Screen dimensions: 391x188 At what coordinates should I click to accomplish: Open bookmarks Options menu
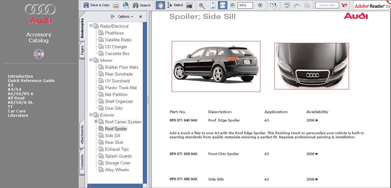tap(122, 16)
